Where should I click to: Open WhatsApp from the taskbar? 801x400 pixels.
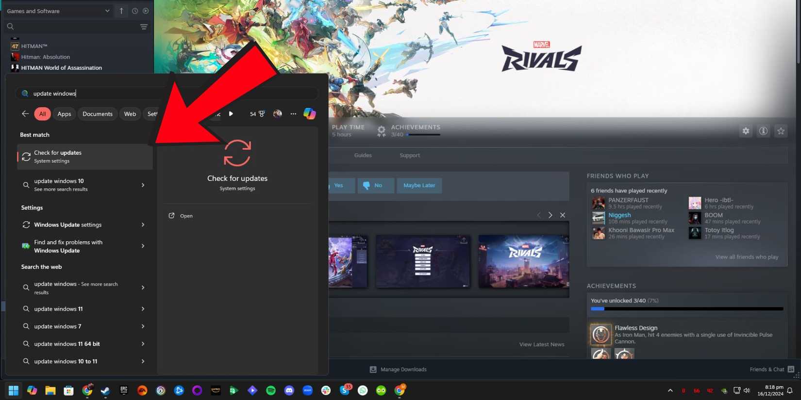[363, 390]
